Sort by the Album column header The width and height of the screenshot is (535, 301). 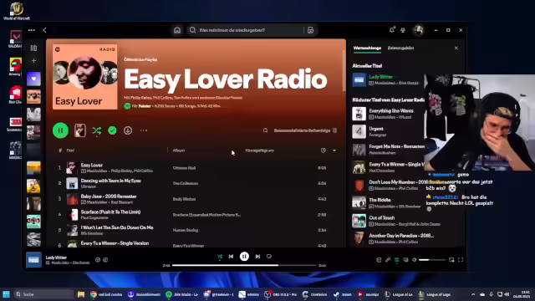(x=179, y=150)
